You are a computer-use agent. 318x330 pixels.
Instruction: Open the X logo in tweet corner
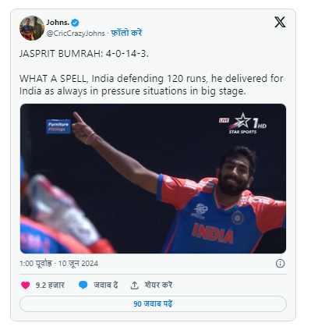pos(280,22)
